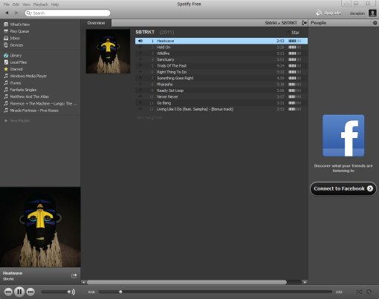
Task: Click the track progress bar
Action: coord(215,292)
